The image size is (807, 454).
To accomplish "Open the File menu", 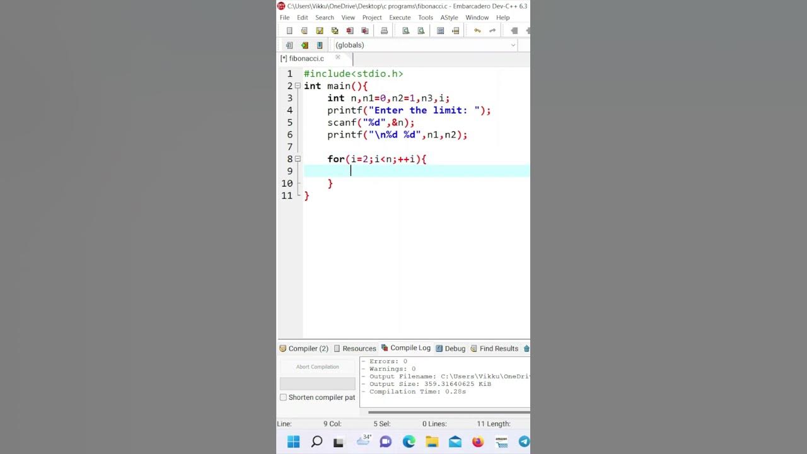I will point(284,18).
